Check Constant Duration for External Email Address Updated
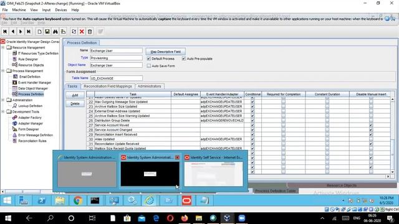399x224 pixels. click(x=327, y=111)
